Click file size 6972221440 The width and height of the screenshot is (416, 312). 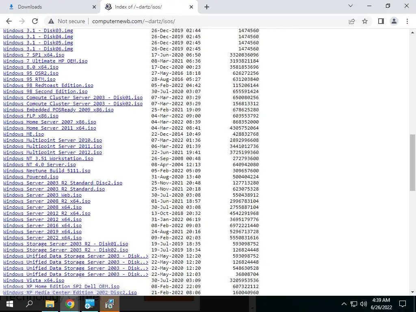(x=244, y=226)
